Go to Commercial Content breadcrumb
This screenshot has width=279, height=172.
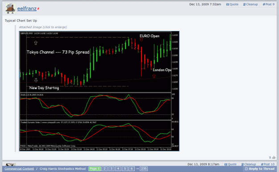pyautogui.click(x=19, y=168)
